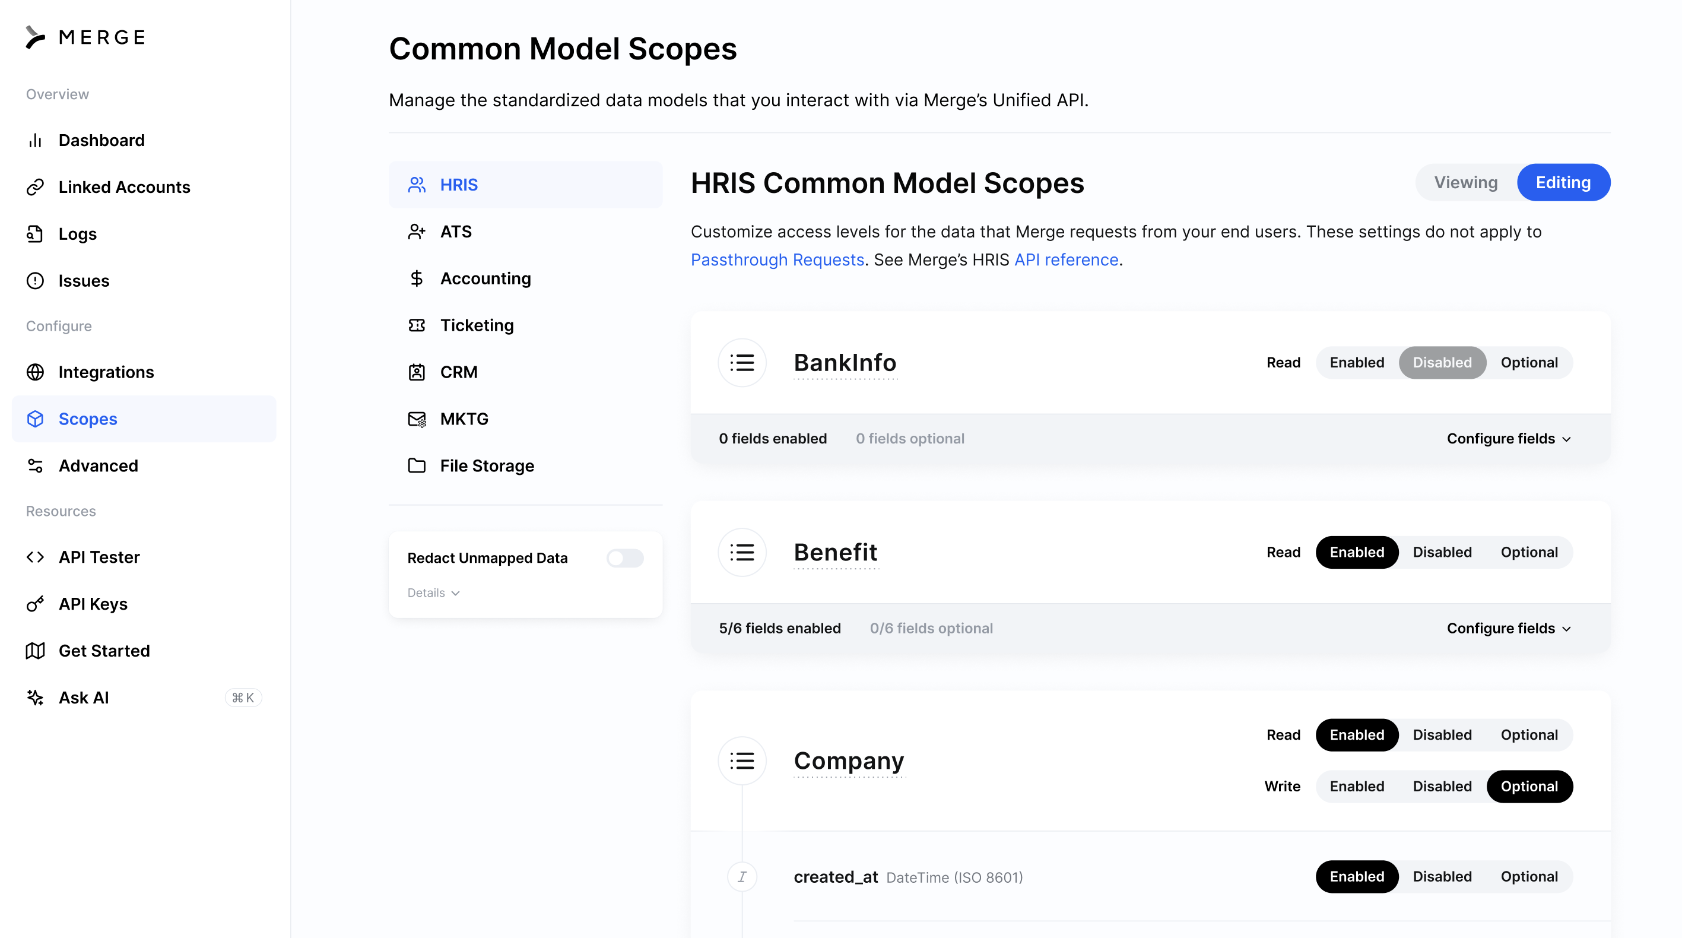Set Company Write to Disabled

1442,787
